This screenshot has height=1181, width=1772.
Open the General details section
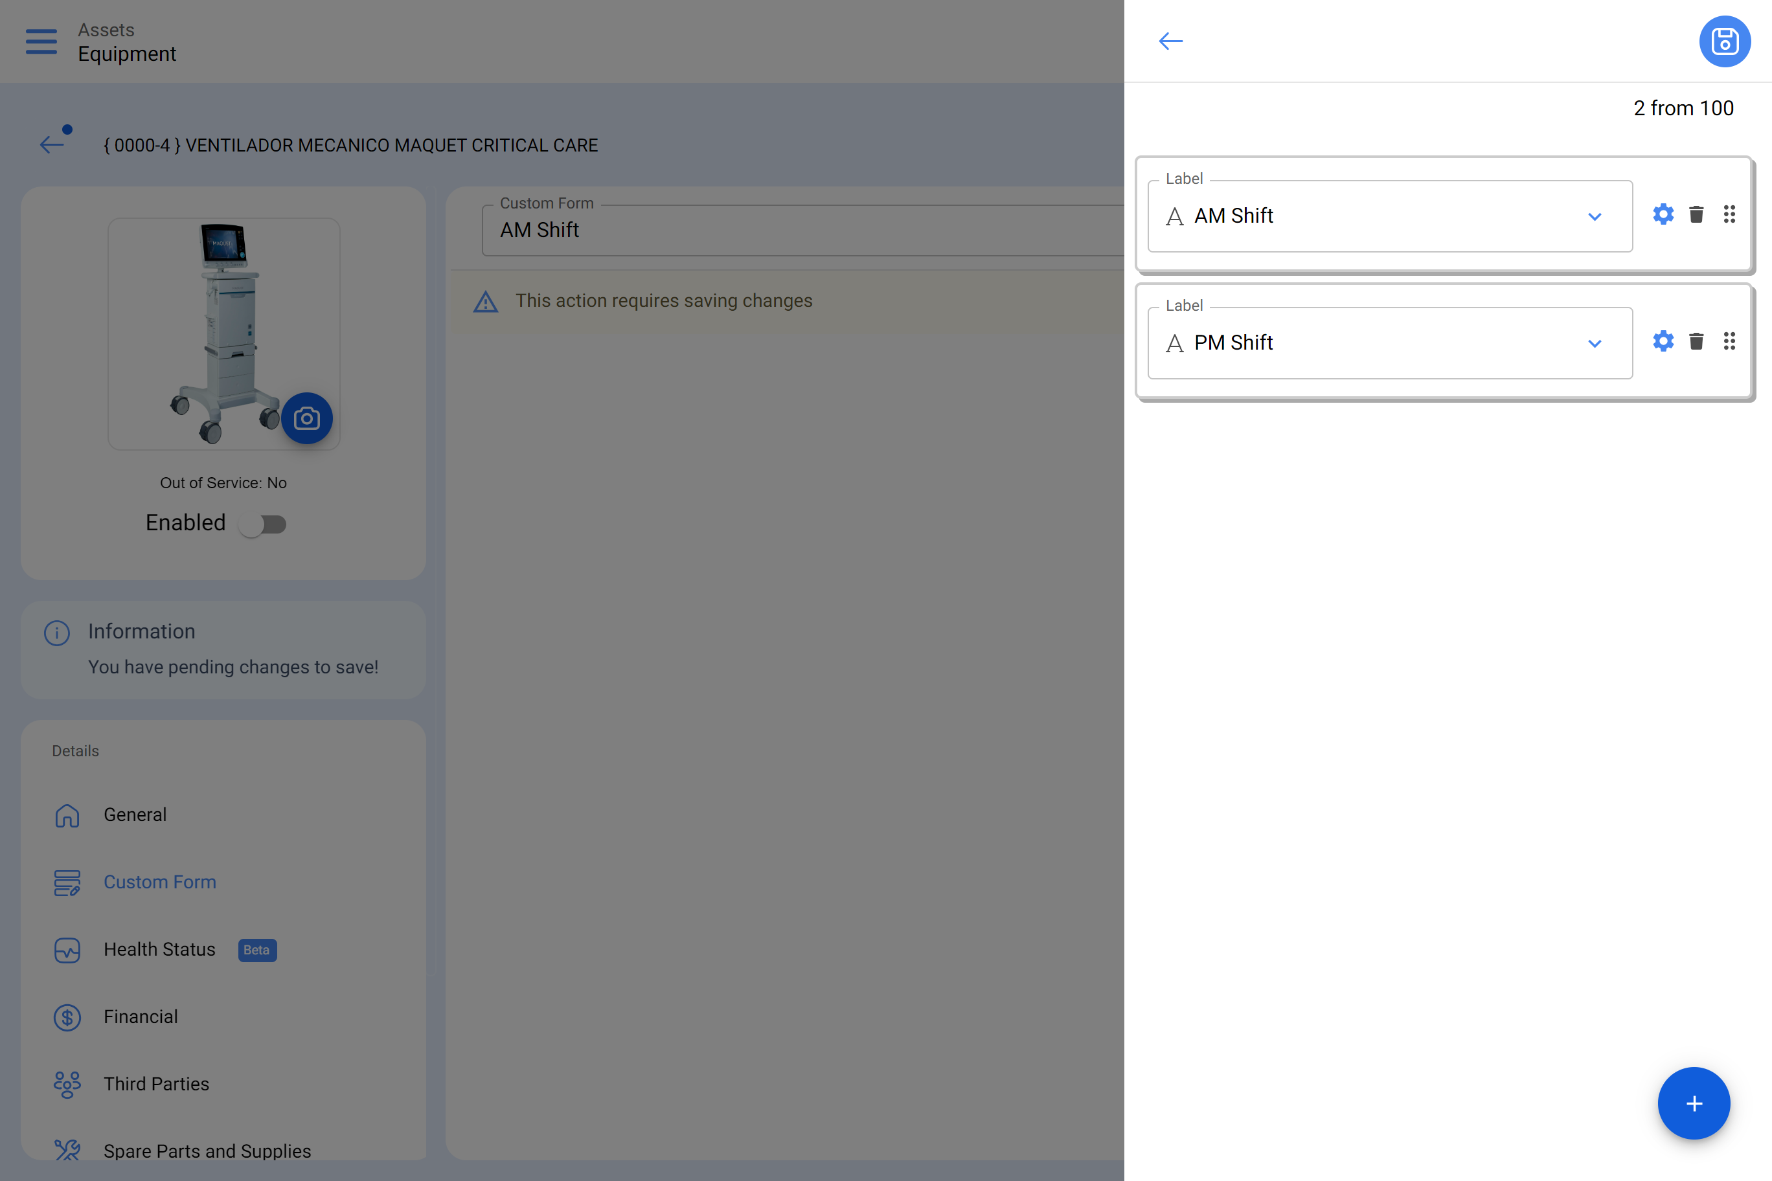click(223, 815)
